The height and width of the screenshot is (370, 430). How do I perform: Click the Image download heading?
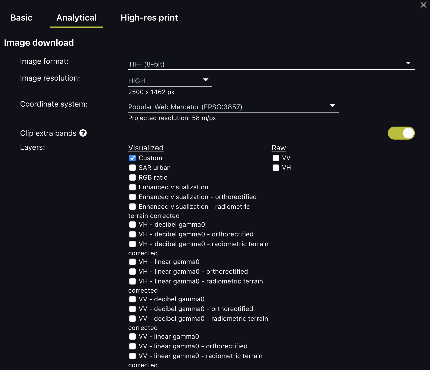tap(39, 43)
